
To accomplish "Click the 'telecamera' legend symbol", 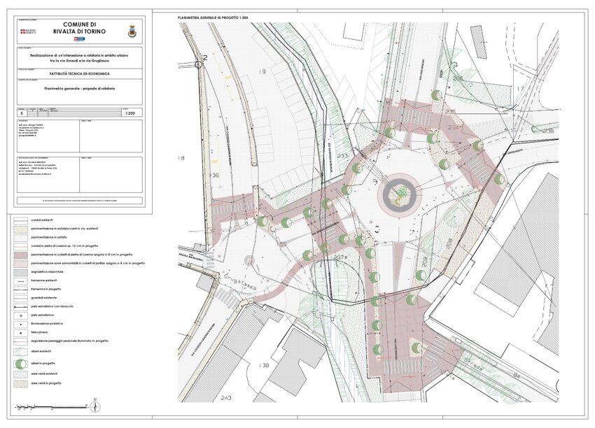I will click(21, 333).
